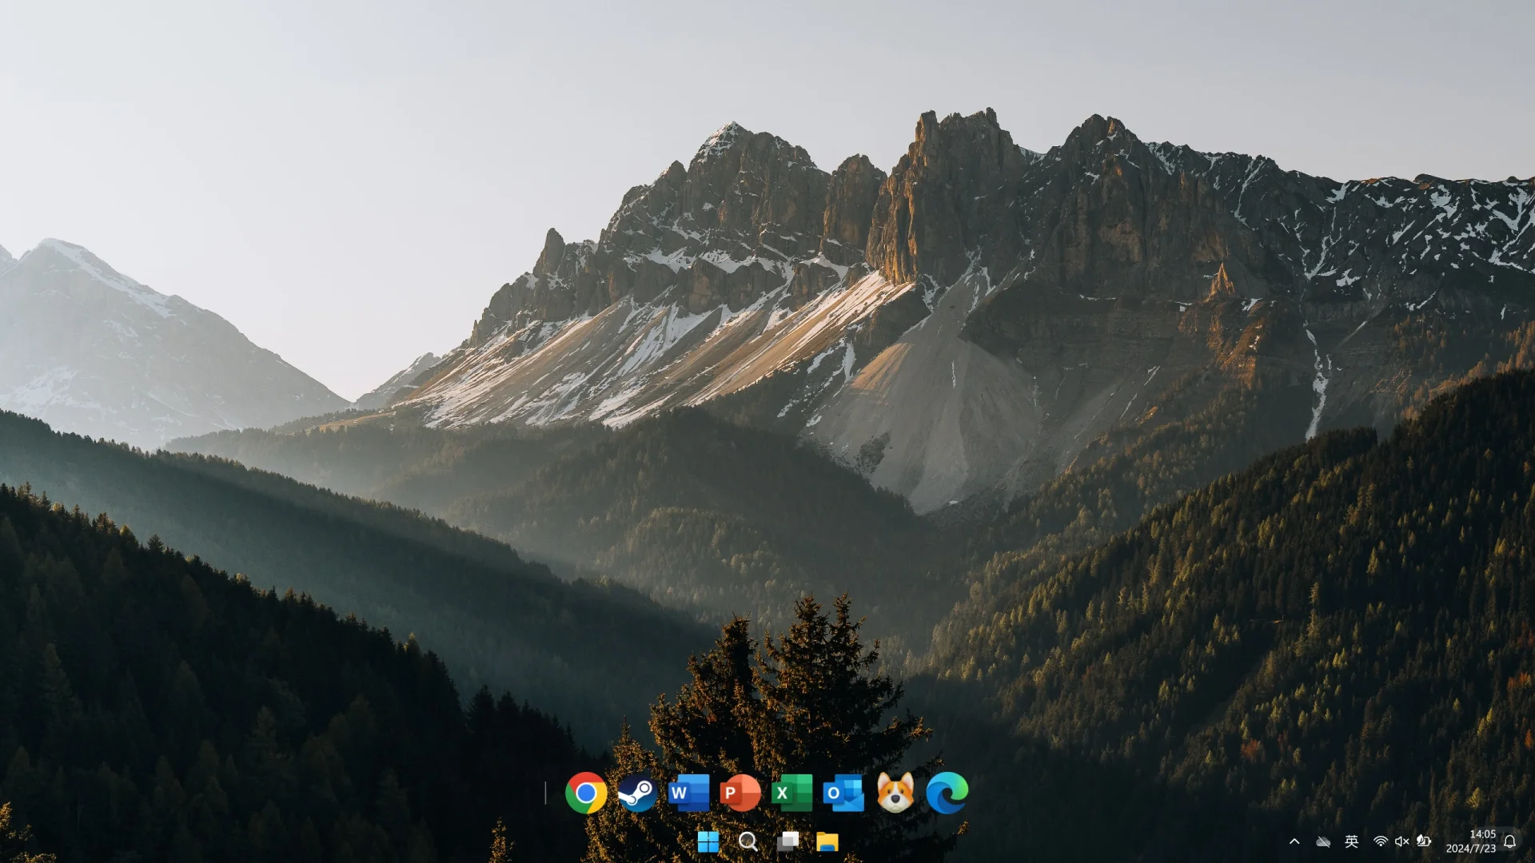Click the OneDrive not-signed-in cloud icon
This screenshot has height=863, width=1535.
tap(1323, 841)
